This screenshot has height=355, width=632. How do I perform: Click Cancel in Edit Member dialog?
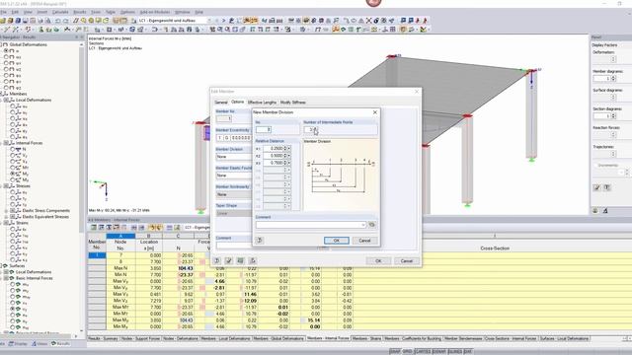point(407,260)
